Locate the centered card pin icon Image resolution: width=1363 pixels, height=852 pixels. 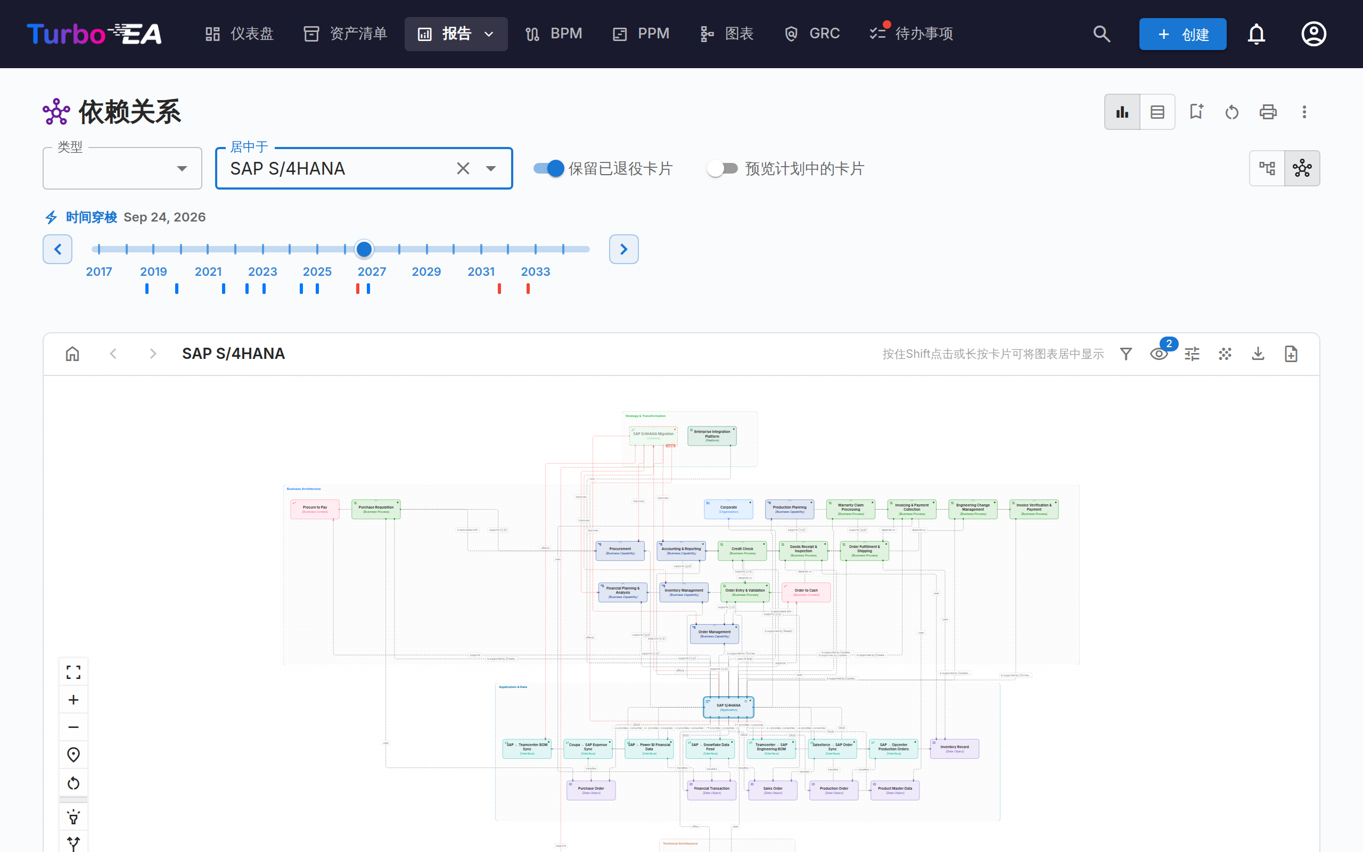pyautogui.click(x=73, y=755)
